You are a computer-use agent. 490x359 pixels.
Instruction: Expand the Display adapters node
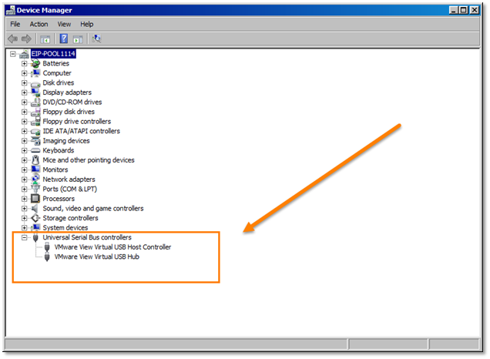pos(25,92)
